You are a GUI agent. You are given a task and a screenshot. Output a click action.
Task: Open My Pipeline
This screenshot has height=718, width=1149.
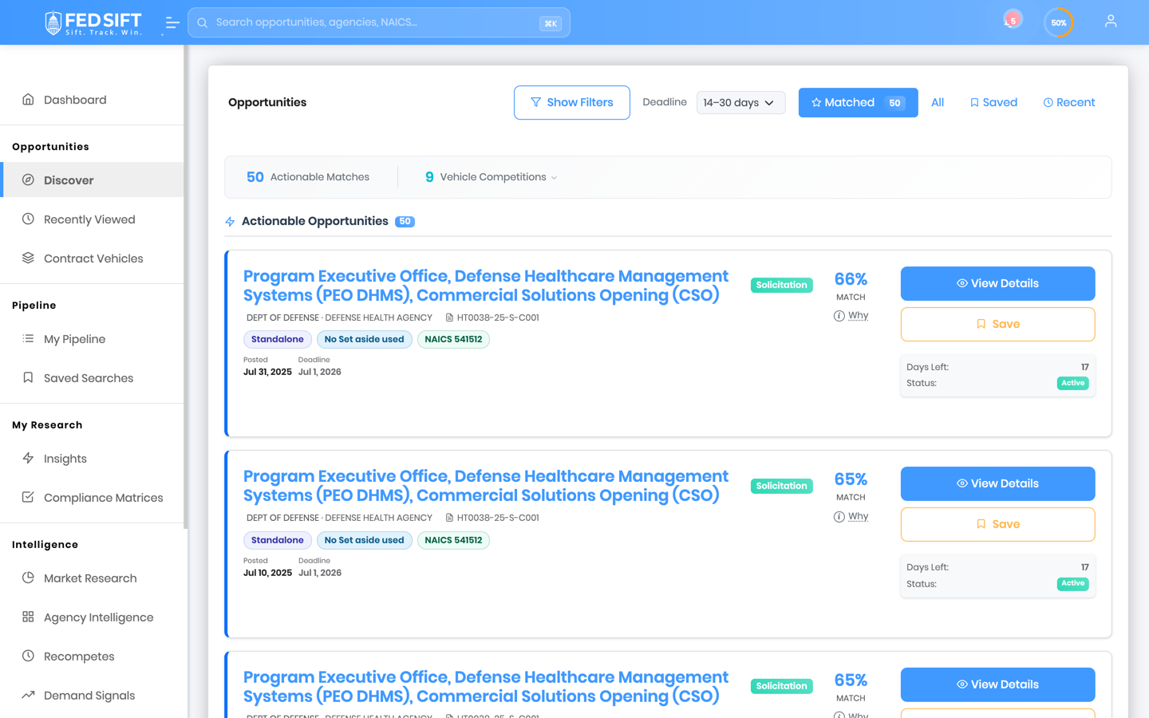(x=92, y=339)
